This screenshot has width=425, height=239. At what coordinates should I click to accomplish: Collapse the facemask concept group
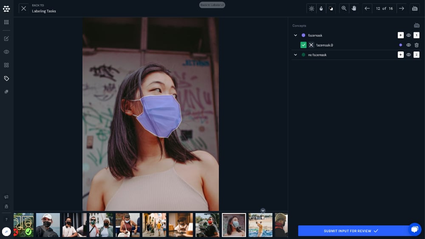tap(295, 35)
